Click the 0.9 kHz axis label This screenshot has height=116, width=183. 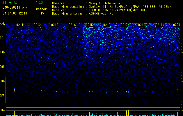(3, 67)
